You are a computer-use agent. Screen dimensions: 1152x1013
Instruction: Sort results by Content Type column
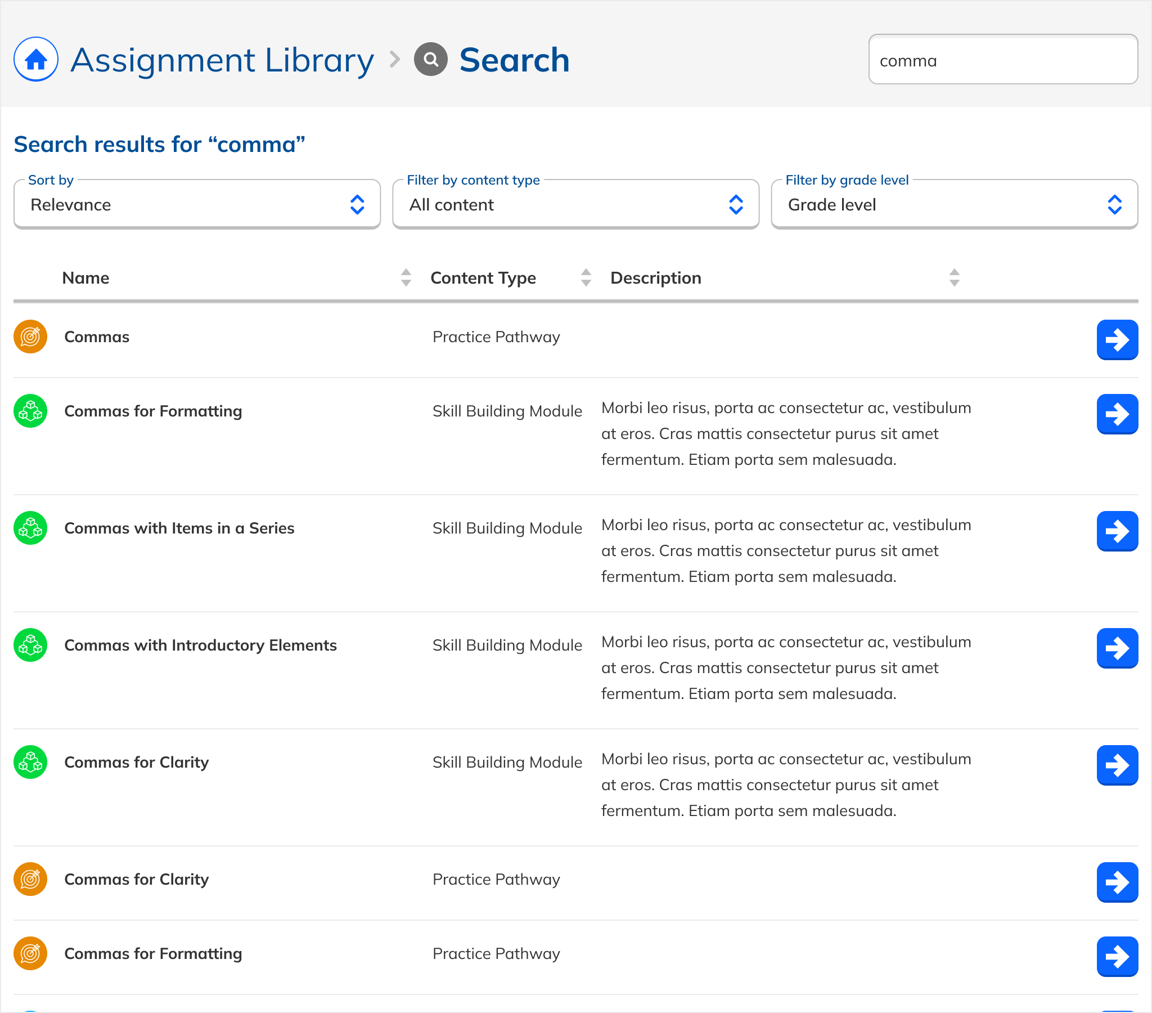click(586, 277)
